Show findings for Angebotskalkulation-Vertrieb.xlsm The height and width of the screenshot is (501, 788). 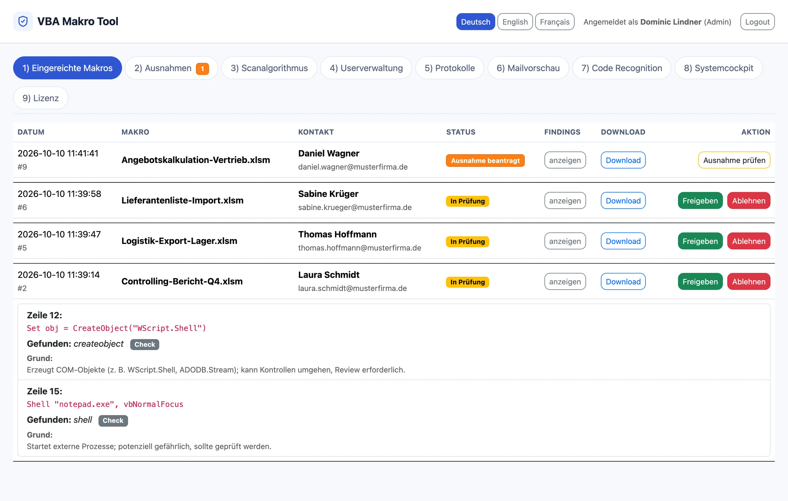pyautogui.click(x=565, y=160)
